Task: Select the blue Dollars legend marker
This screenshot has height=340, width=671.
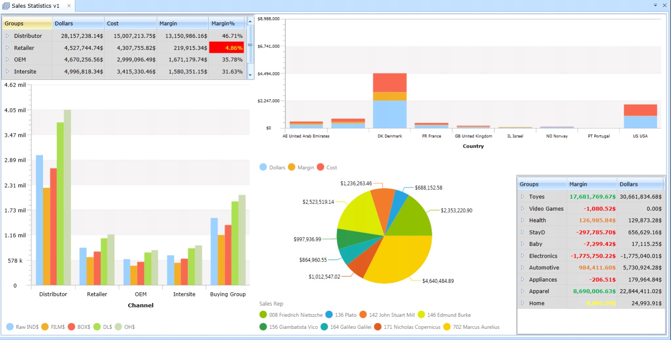Action: 263,167
